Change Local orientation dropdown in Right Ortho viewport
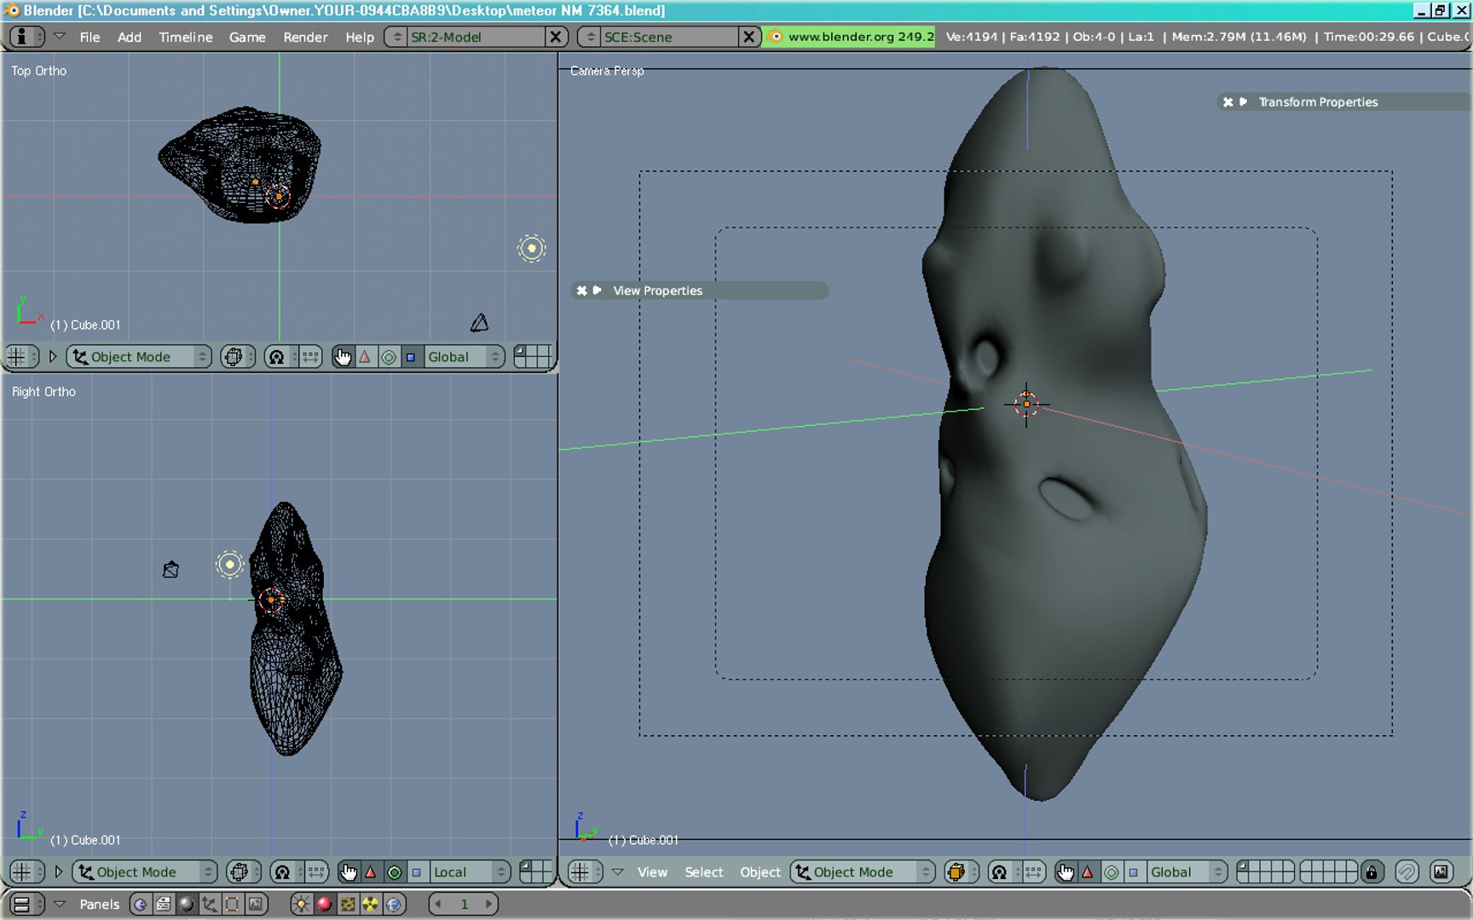Viewport: 1473px width, 920px height. (x=469, y=871)
